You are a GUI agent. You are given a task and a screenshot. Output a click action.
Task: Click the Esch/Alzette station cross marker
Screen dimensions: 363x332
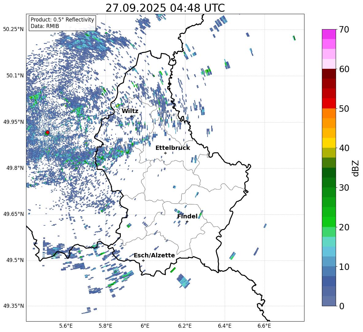[143, 260]
